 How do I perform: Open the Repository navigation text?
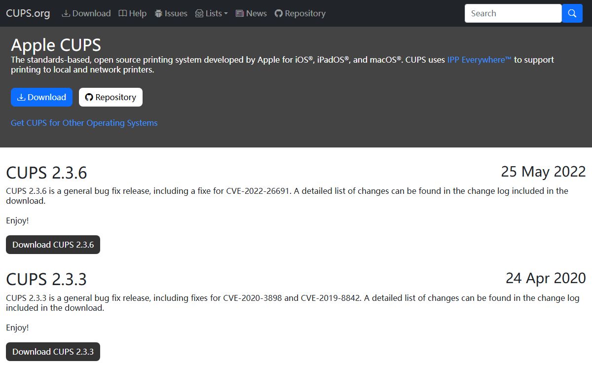coord(305,13)
